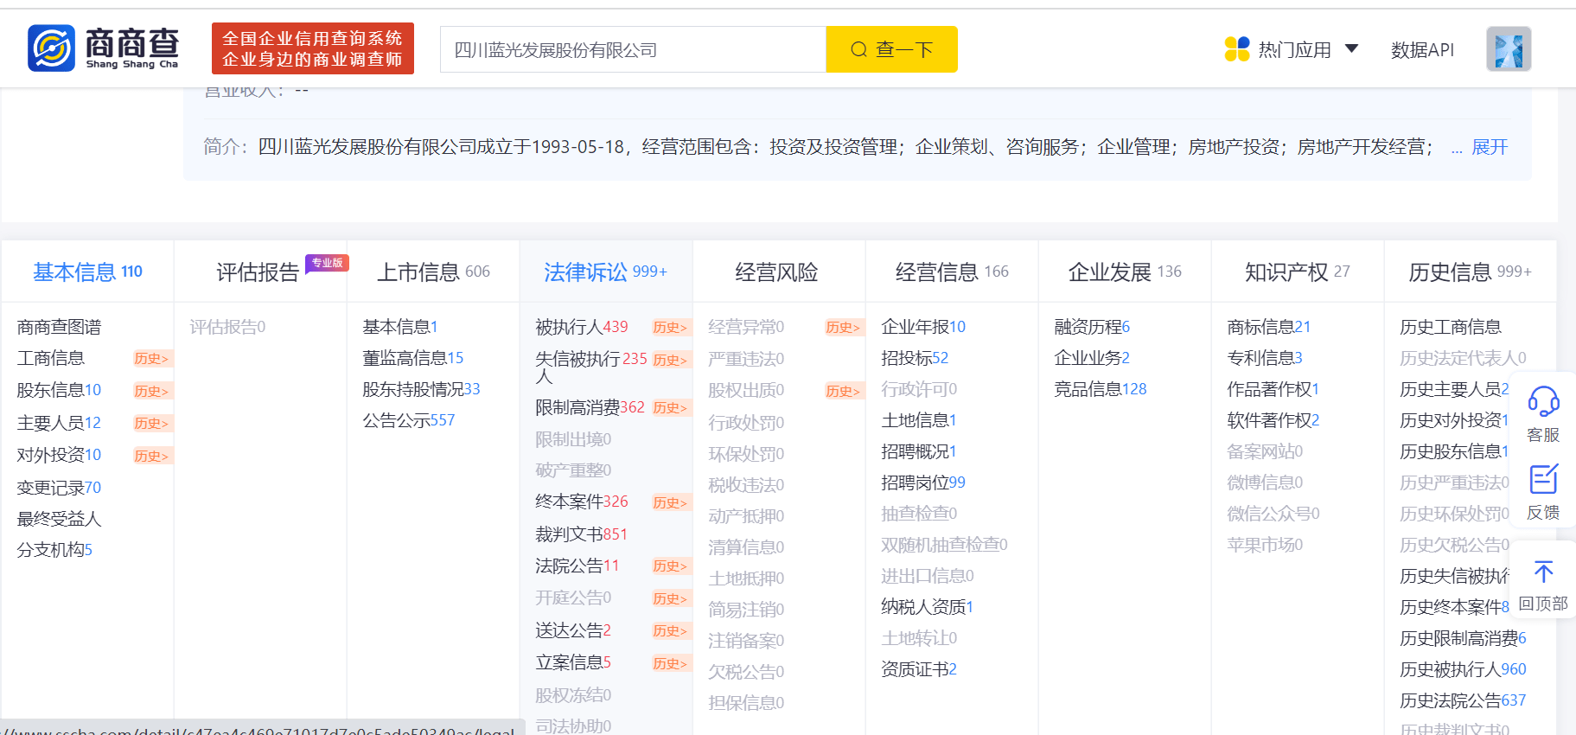This screenshot has height=735, width=1576.
Task: Click the red credit query system banner
Action: point(312,48)
